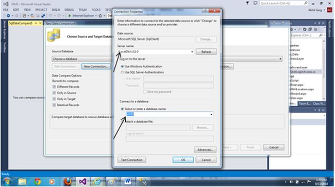Toggle the Identical Records checkbox
This screenshot has height=187, width=335.
(54, 105)
